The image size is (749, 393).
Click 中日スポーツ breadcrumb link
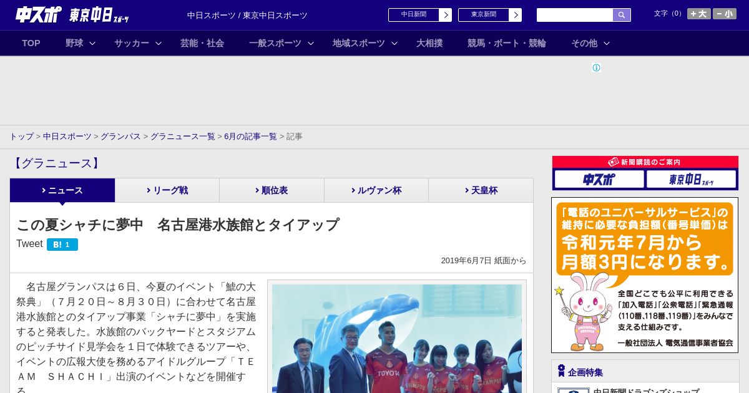pyautogui.click(x=67, y=137)
